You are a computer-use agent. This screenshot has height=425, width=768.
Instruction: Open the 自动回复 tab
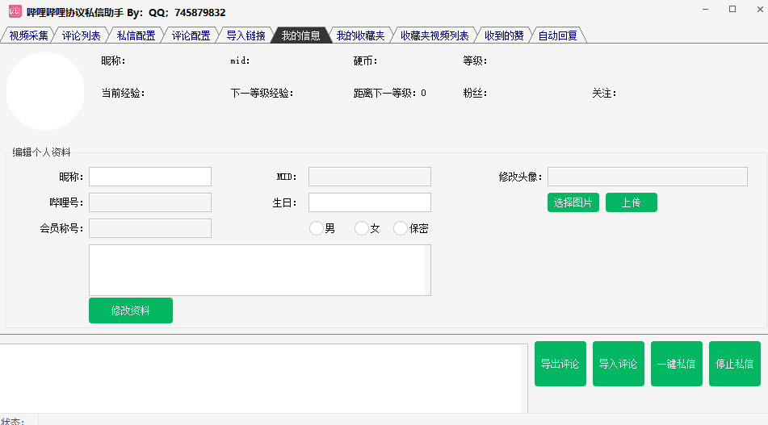(x=557, y=35)
